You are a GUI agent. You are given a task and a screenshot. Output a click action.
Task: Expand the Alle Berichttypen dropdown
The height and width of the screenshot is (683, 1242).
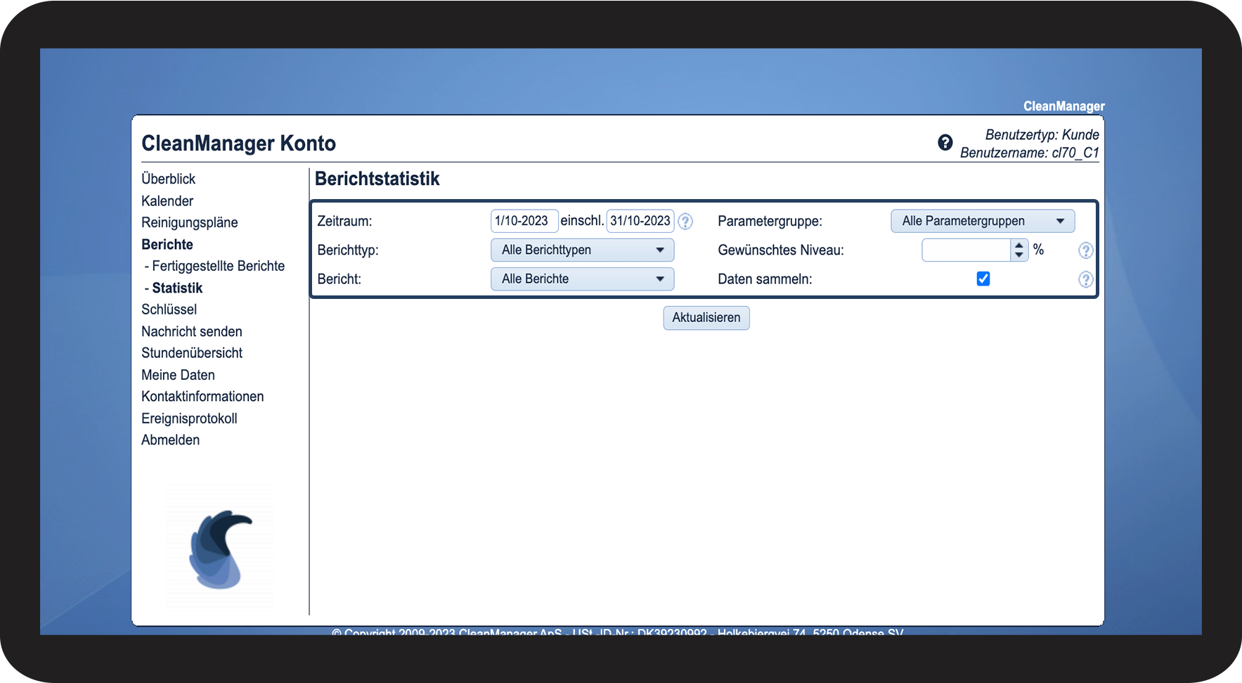582,250
